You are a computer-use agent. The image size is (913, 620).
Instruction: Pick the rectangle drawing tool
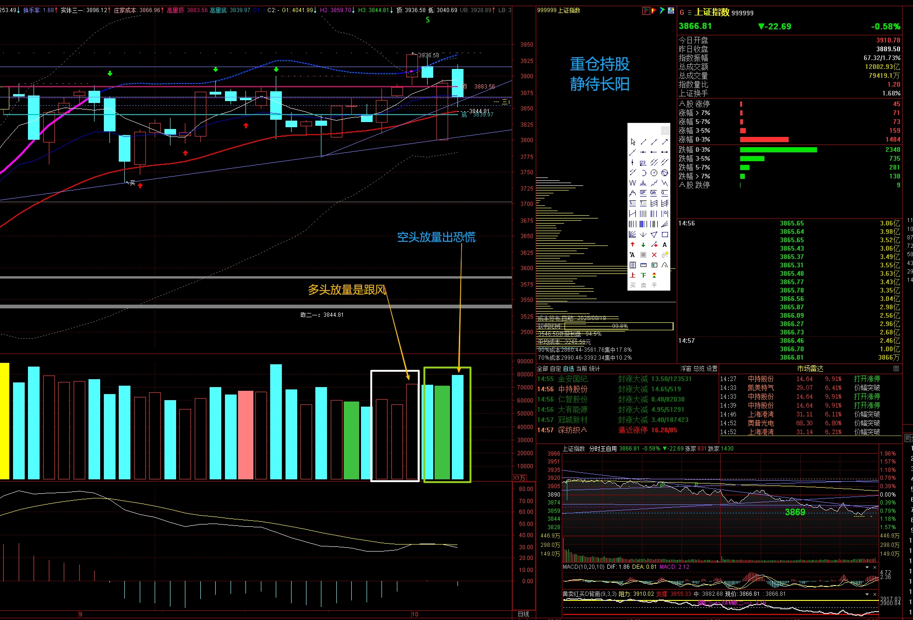pos(665,234)
